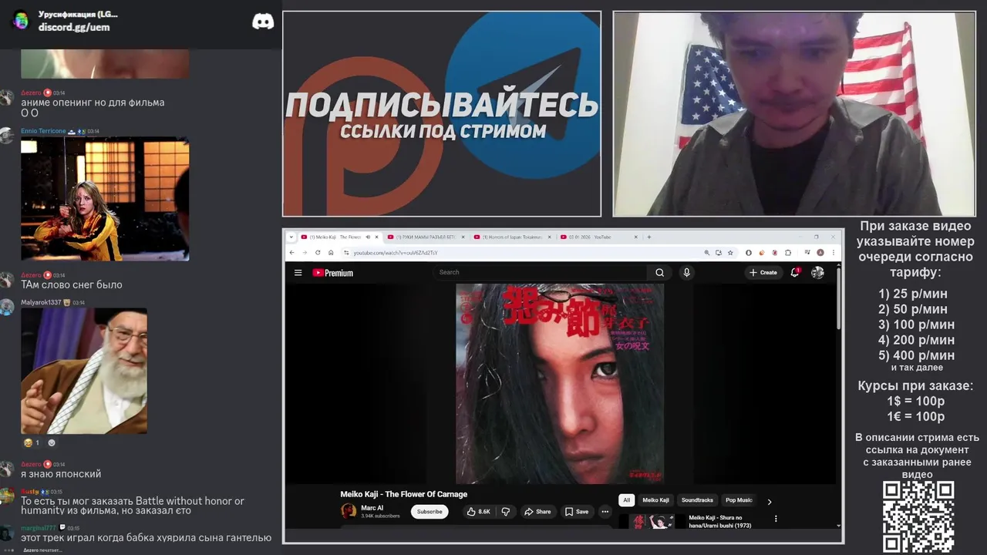Open the YouTube account avatar menu
Viewport: 987px width, 555px height.
[x=817, y=272]
